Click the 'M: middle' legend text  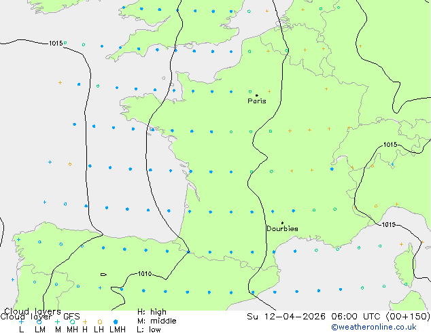point(156,321)
